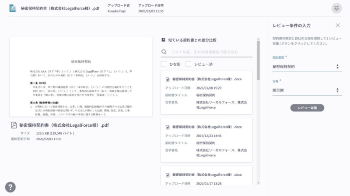Click the PDF icon below the document preview
Image resolution: width=350 pixels, height=196 pixels.
[x=14, y=125]
